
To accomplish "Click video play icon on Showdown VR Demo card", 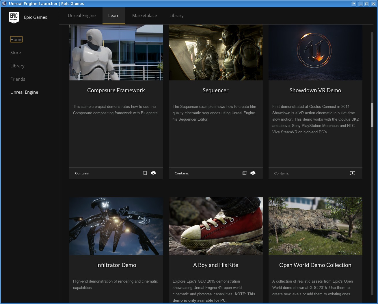I will 353,173.
